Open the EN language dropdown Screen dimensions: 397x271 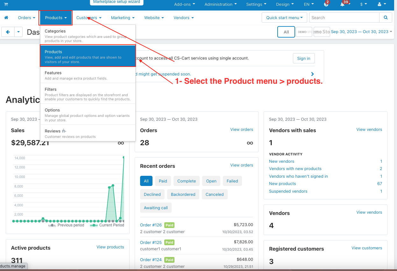pyautogui.click(x=309, y=4)
